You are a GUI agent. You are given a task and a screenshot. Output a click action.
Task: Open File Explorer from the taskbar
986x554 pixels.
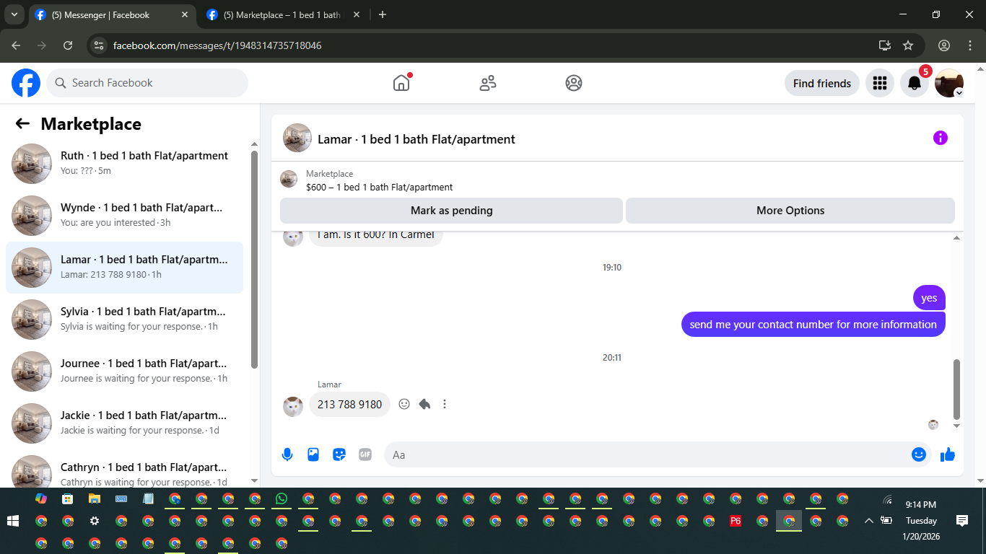click(x=94, y=498)
